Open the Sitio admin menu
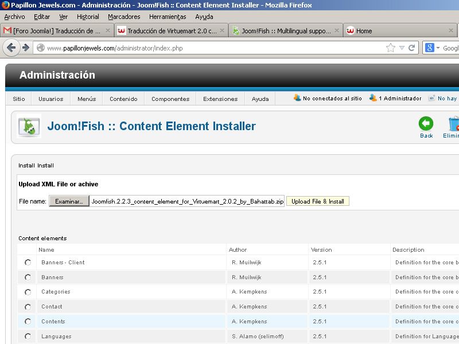Image resolution: width=459 pixels, height=344 pixels. (x=19, y=99)
